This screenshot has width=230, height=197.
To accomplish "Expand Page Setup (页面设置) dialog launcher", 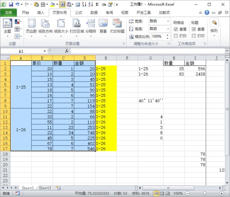I will (x=124, y=43).
